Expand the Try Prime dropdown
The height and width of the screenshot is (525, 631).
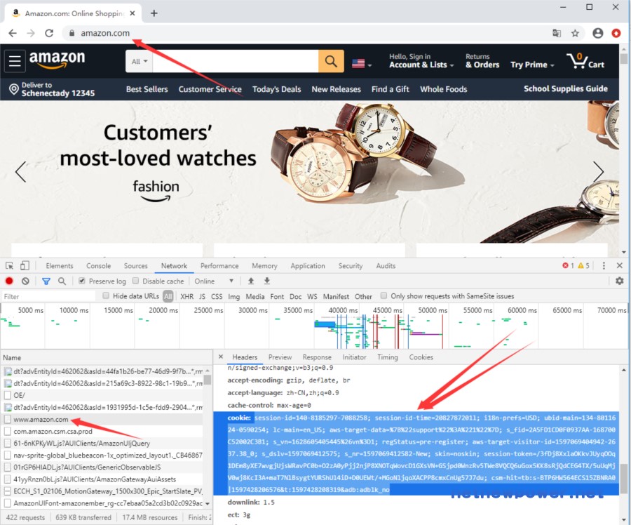[x=532, y=65]
